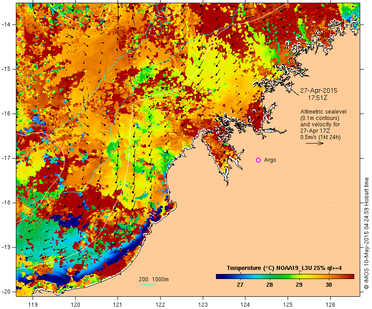Click the latitude axis label '-16'
The width and height of the screenshot is (372, 309).
point(5,114)
